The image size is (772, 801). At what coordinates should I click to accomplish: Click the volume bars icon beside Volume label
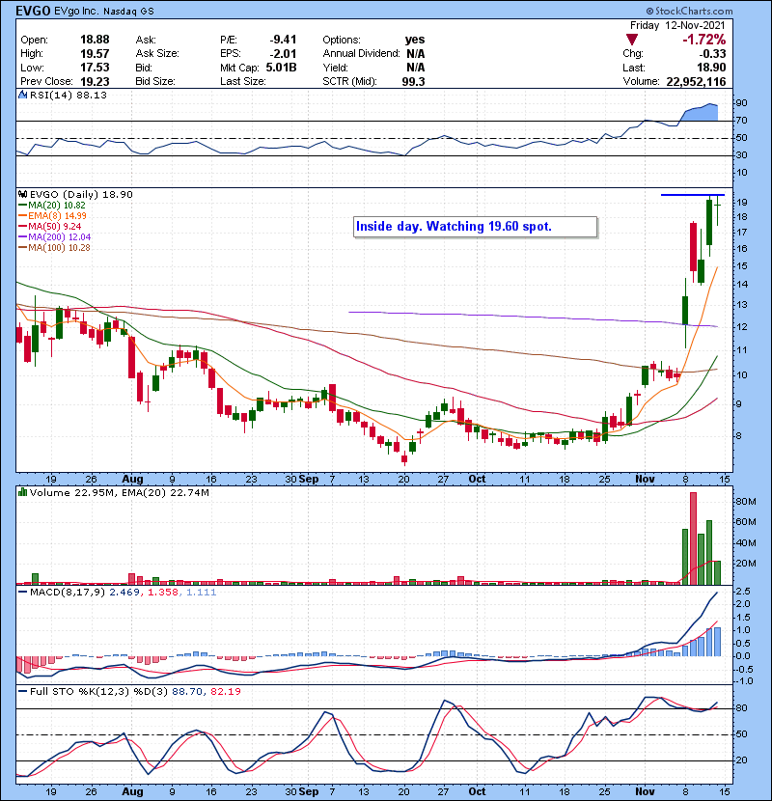point(22,492)
